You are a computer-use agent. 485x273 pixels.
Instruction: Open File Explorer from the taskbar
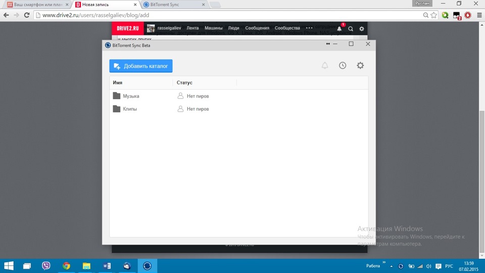pyautogui.click(x=86, y=266)
